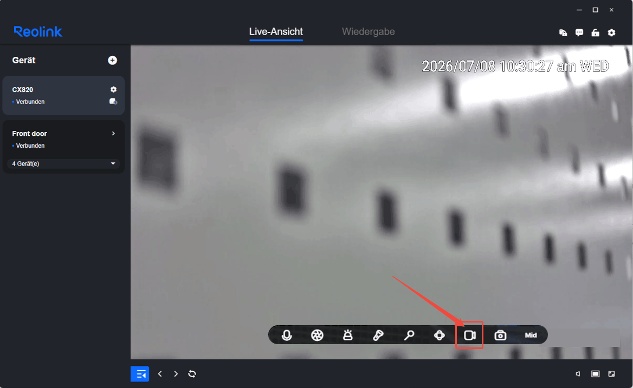Take a snapshot with camera icon
Image resolution: width=633 pixels, height=388 pixels.
click(500, 335)
